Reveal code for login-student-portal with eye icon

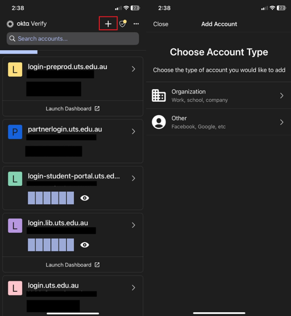pyautogui.click(x=85, y=198)
